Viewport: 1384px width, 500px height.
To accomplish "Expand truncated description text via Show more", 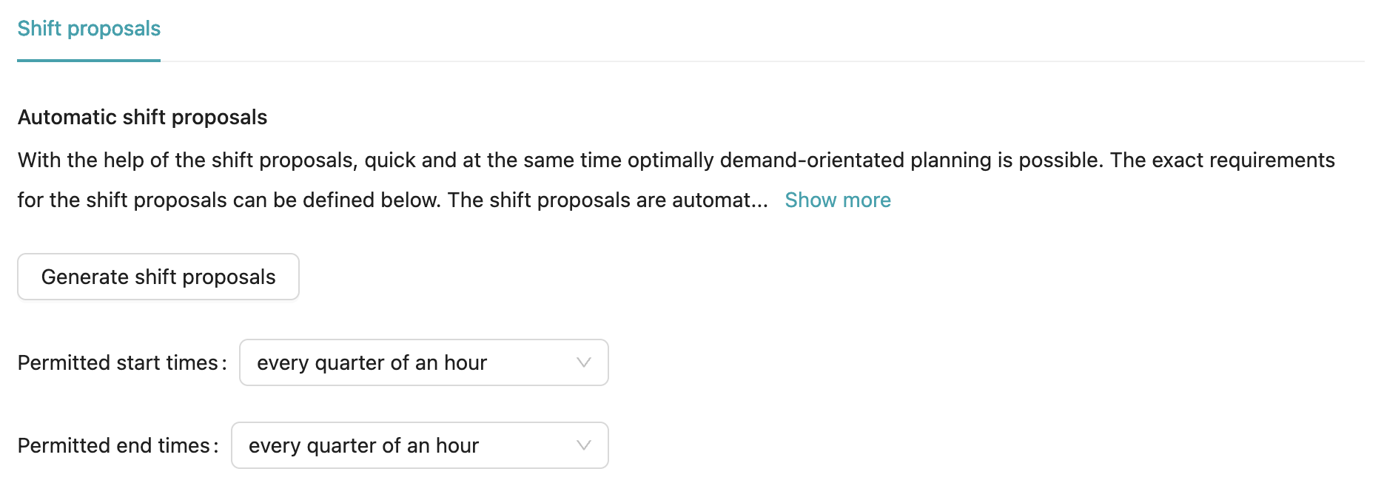I will click(837, 200).
